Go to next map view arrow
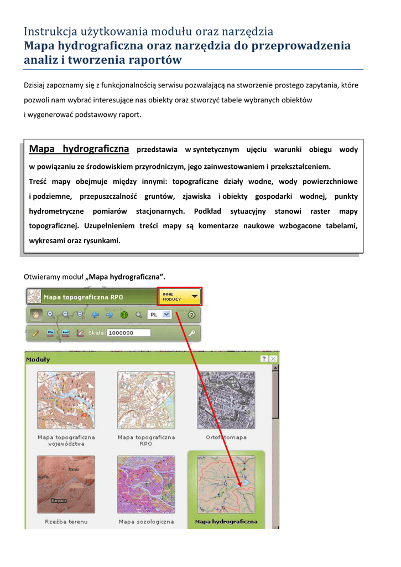401x567 pixels. [109, 315]
